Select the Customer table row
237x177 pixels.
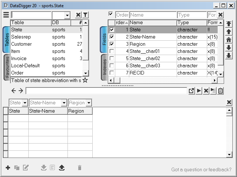[x=22, y=44]
